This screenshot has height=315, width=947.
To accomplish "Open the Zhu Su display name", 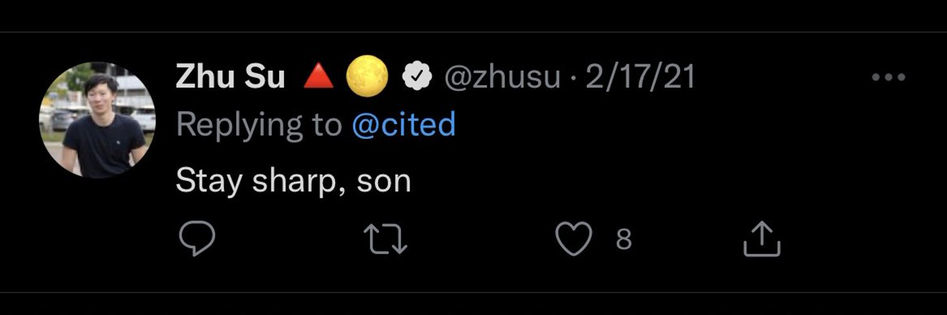I will [230, 78].
